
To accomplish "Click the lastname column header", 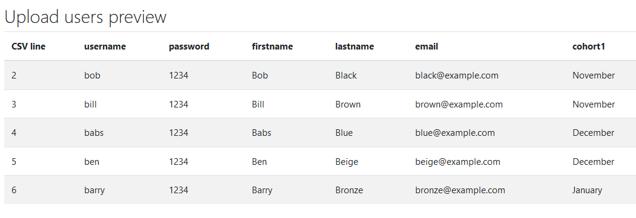I will click(x=355, y=46).
